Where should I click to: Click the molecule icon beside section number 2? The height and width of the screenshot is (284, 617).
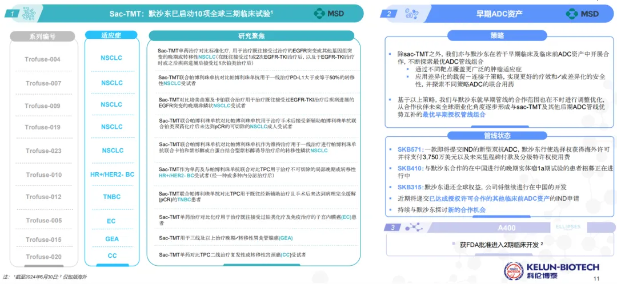[411, 13]
